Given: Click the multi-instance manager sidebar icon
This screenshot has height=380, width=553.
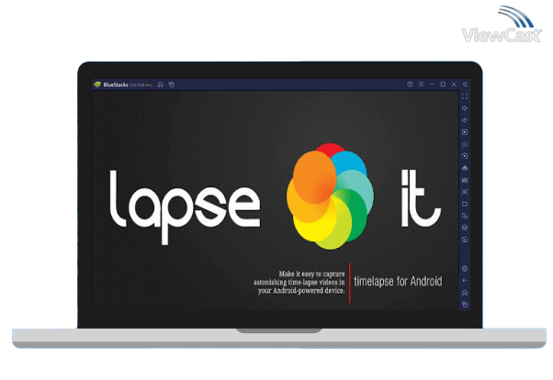Looking at the screenshot, I should [465, 216].
